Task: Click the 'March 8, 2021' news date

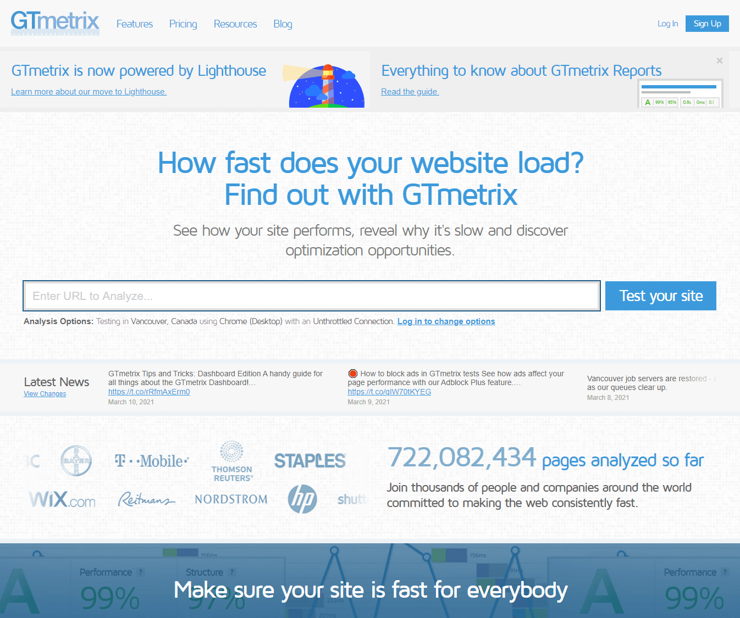Action: (x=608, y=398)
